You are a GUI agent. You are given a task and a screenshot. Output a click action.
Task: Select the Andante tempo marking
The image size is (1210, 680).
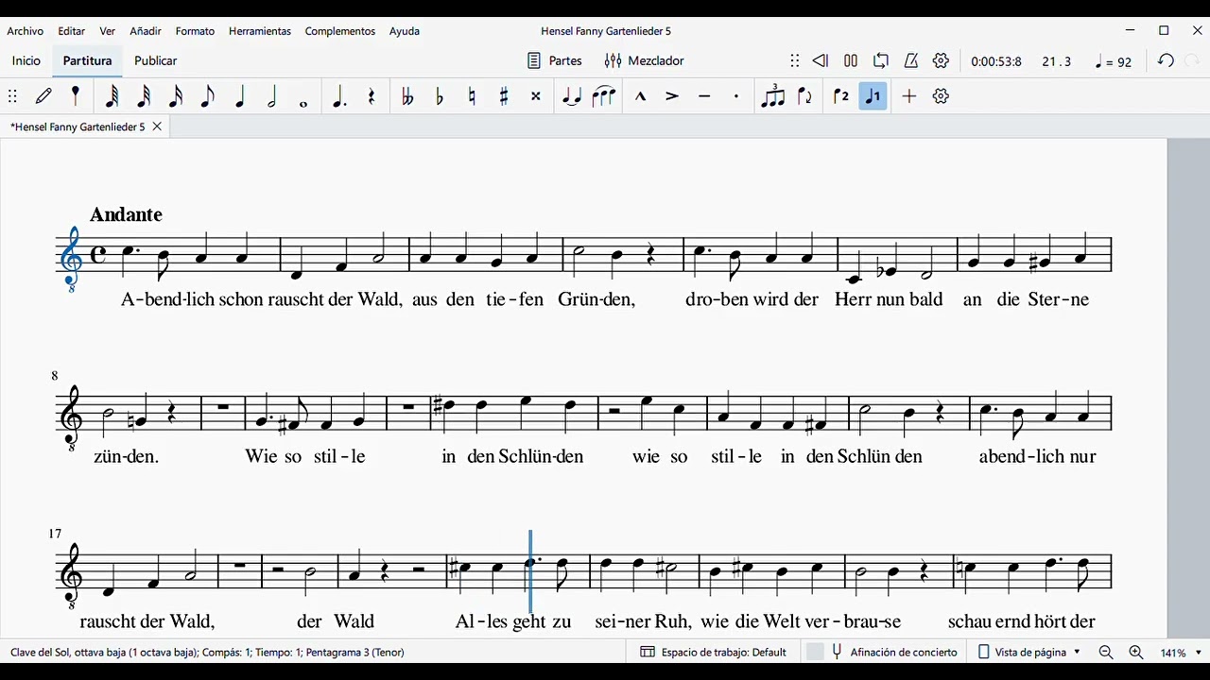pyautogui.click(x=126, y=214)
